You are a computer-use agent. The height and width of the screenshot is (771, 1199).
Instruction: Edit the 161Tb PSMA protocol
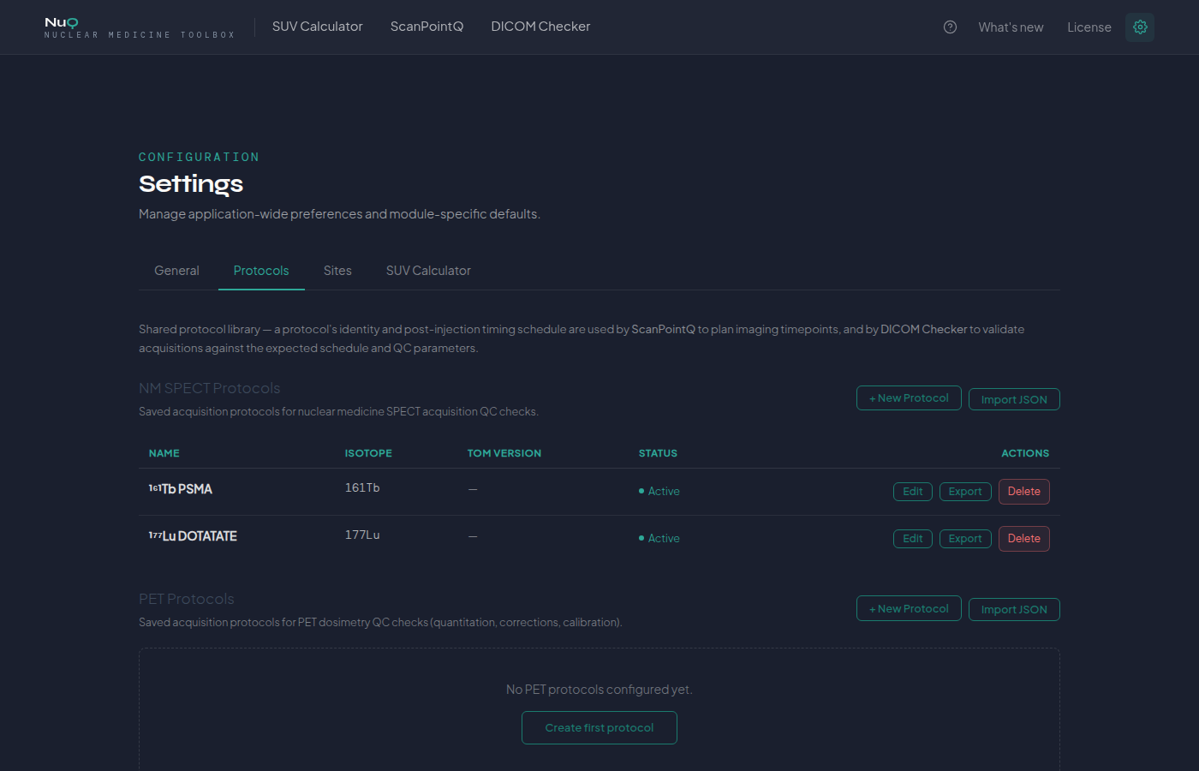coord(913,492)
